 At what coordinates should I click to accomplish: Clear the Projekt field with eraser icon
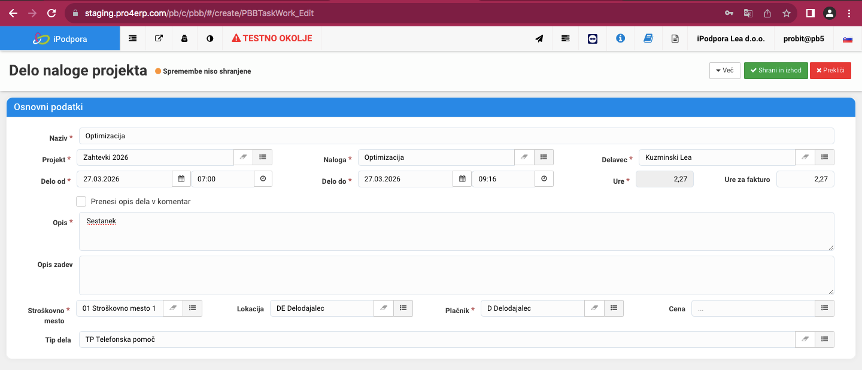(x=244, y=157)
